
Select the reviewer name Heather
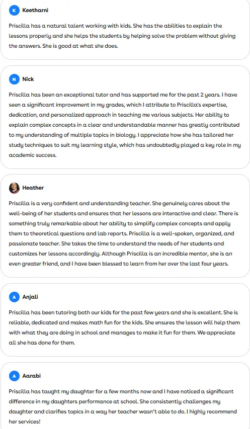(x=33, y=188)
